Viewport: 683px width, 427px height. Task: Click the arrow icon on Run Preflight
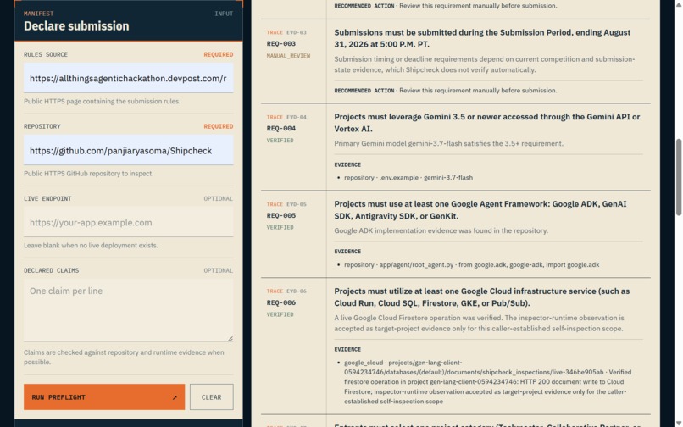(175, 397)
